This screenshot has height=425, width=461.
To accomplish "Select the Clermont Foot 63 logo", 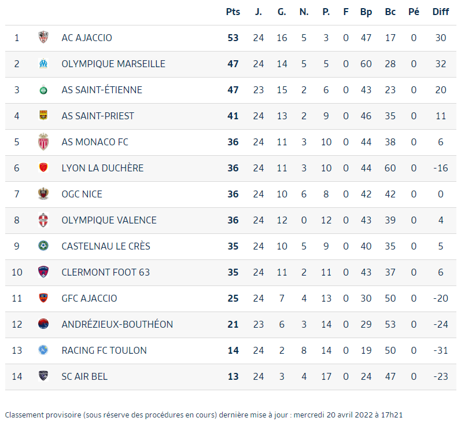I will tap(43, 272).
